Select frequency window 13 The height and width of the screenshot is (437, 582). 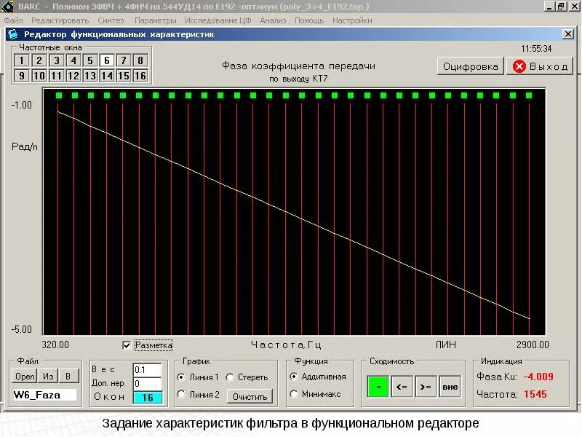pyautogui.click(x=89, y=76)
